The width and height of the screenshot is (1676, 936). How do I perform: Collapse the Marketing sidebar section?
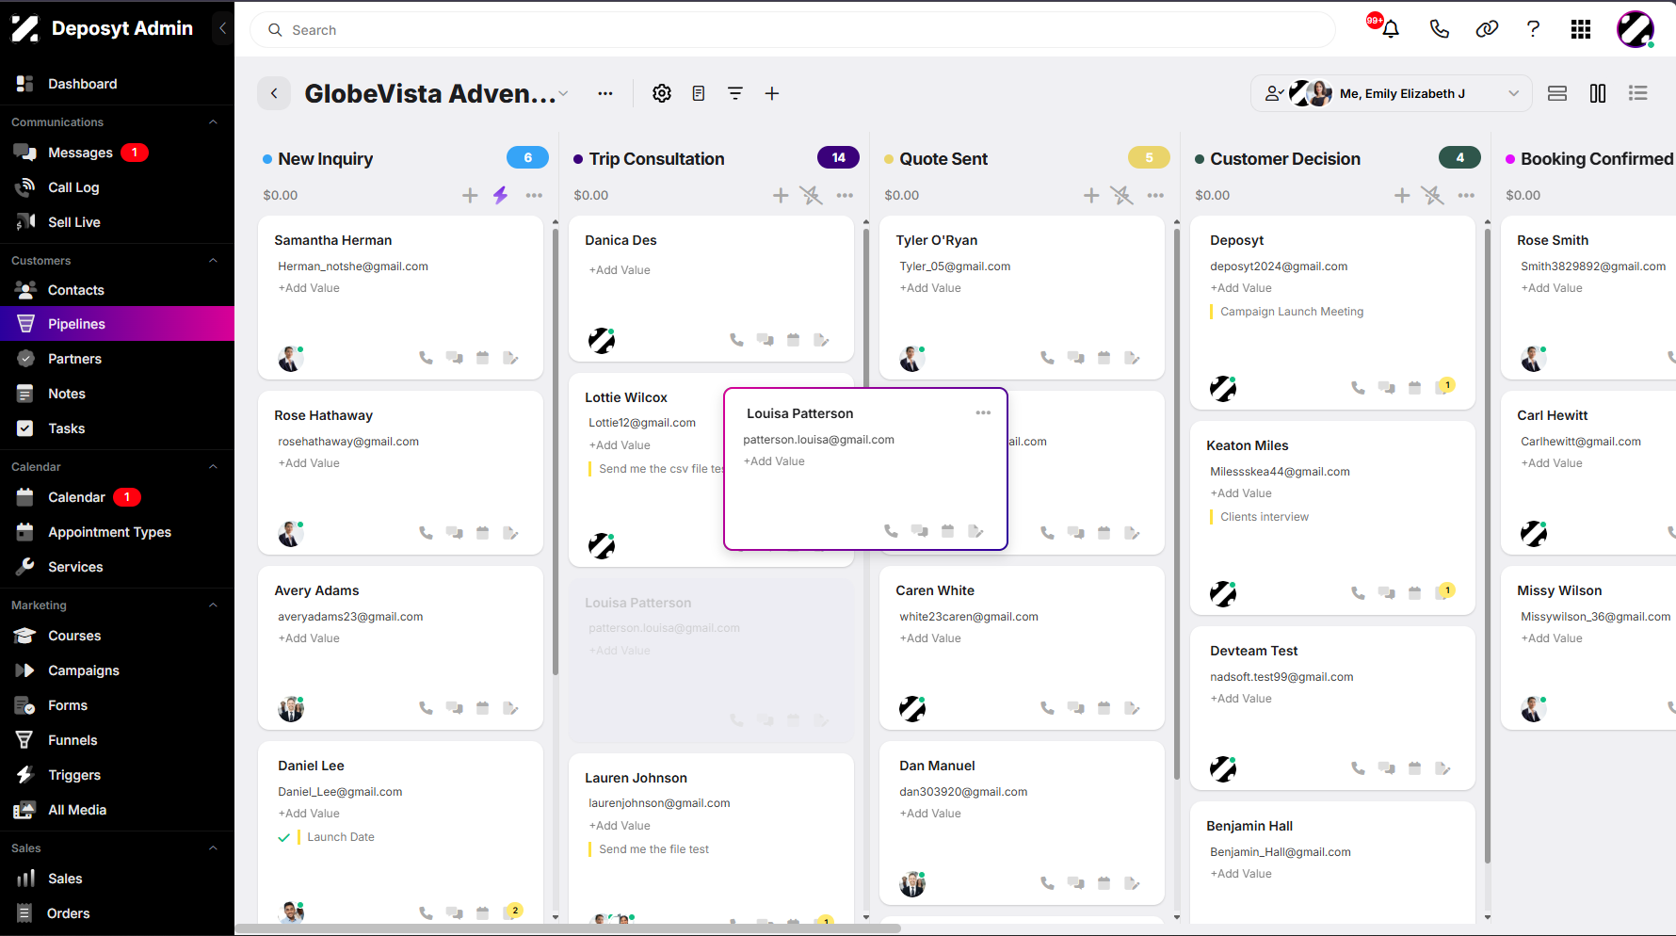click(x=213, y=605)
